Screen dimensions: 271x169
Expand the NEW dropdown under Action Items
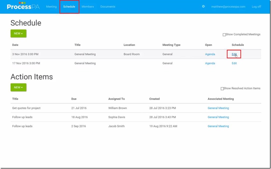click(x=18, y=87)
